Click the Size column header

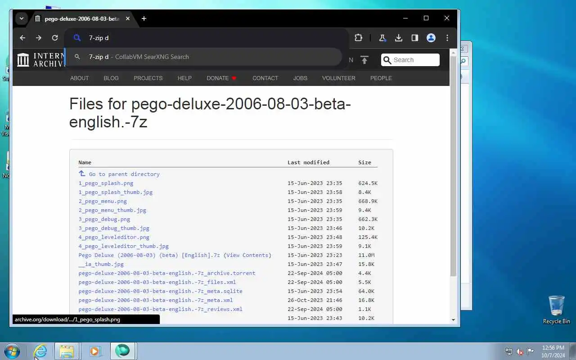pyautogui.click(x=365, y=162)
